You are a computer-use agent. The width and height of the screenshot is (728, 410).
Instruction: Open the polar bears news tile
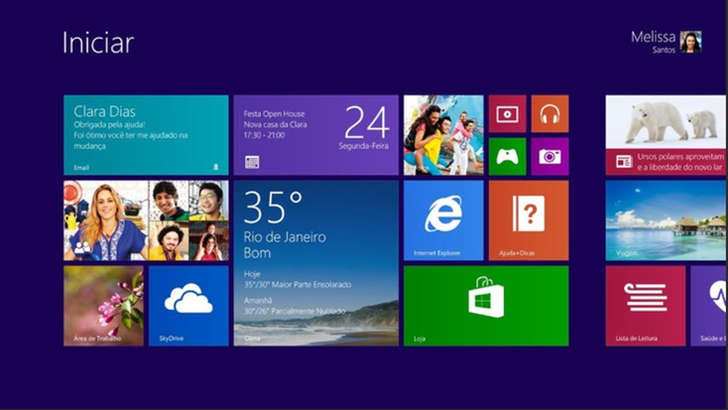[x=667, y=135]
